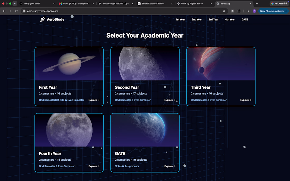Click '2 semesters • 14 subjects' text

click(55, 160)
